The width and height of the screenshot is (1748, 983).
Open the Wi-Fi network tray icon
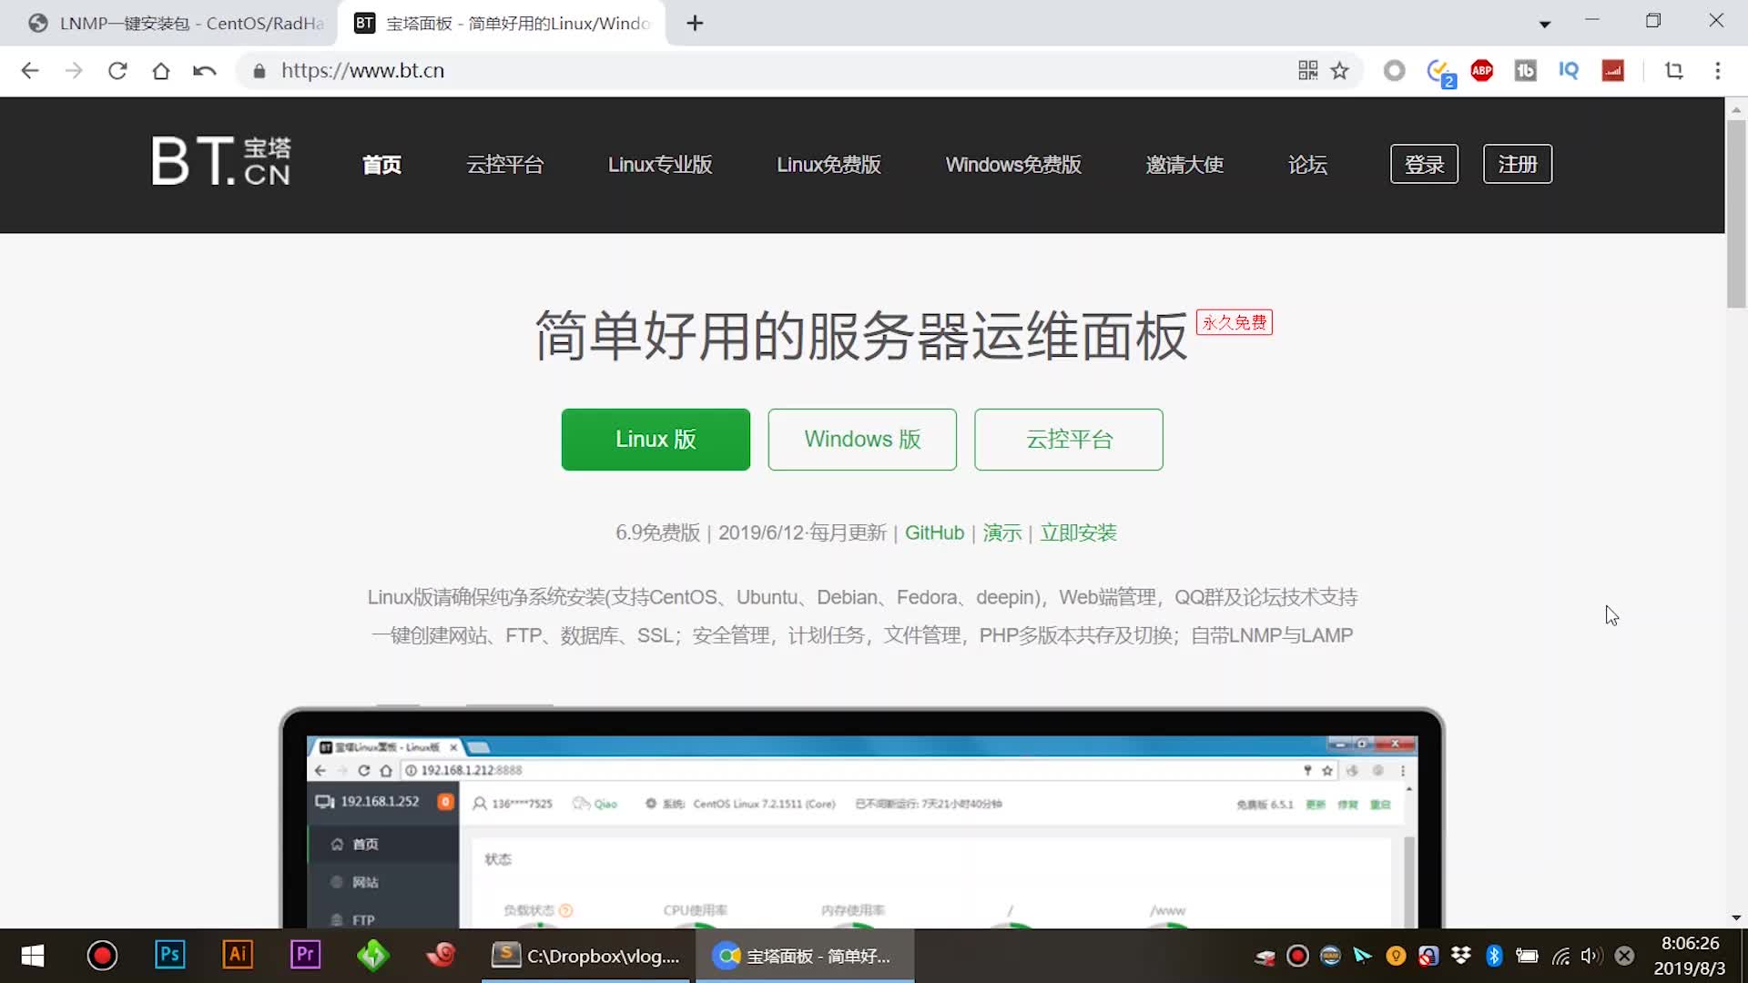[x=1560, y=956]
